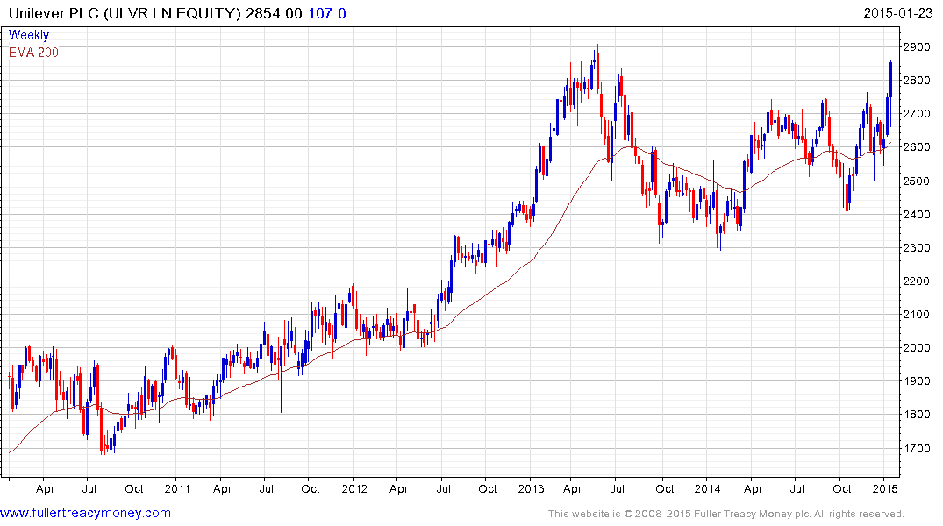Click the 2015 year label on time axis
943x526 pixels.
(884, 488)
